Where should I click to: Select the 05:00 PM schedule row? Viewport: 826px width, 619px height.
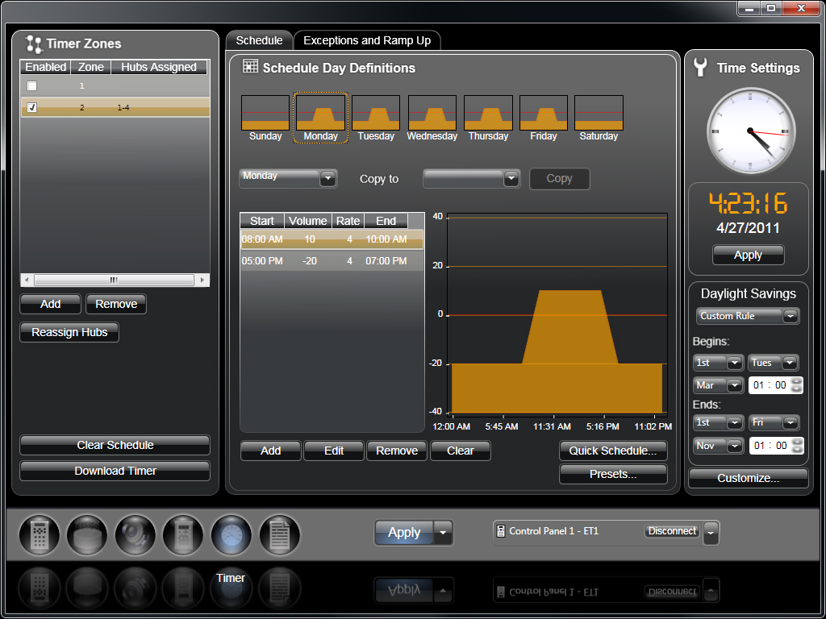point(332,261)
